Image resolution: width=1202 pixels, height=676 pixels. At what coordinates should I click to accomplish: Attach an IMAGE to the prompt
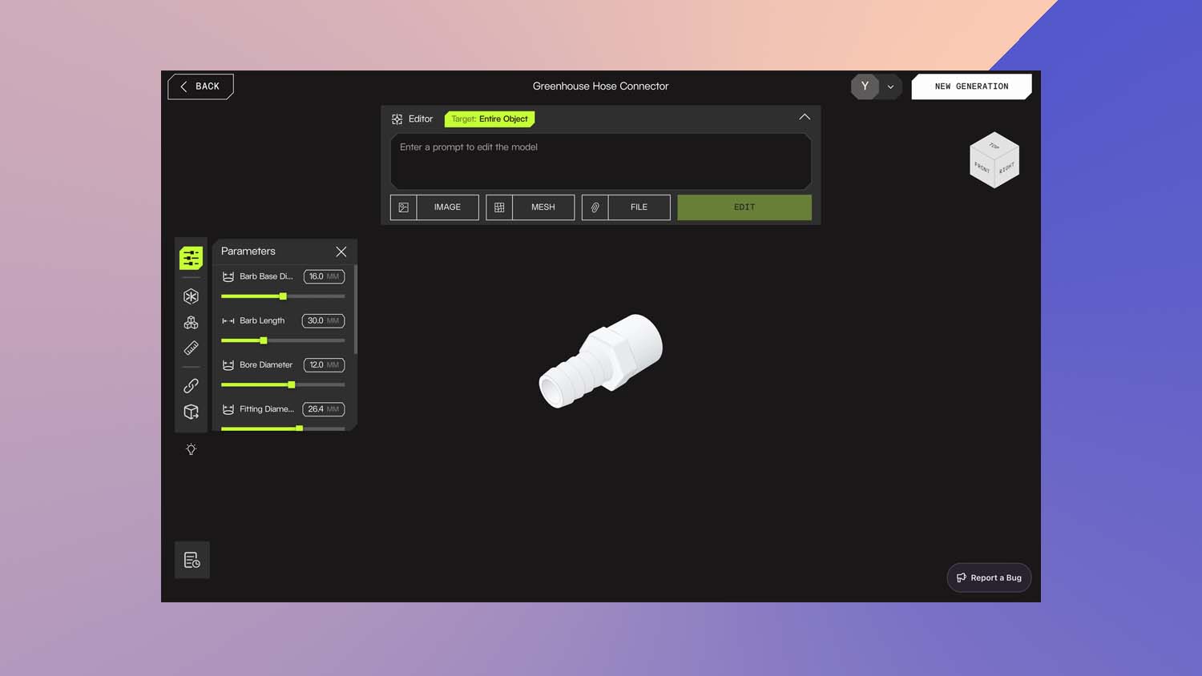[x=434, y=207]
